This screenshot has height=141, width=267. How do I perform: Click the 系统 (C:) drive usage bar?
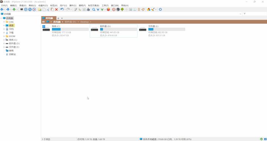coord(70,29)
